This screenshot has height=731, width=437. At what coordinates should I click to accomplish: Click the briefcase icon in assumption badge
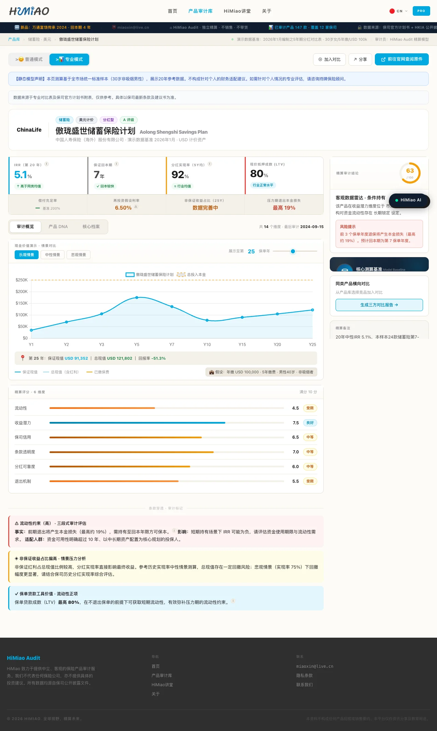tap(212, 372)
